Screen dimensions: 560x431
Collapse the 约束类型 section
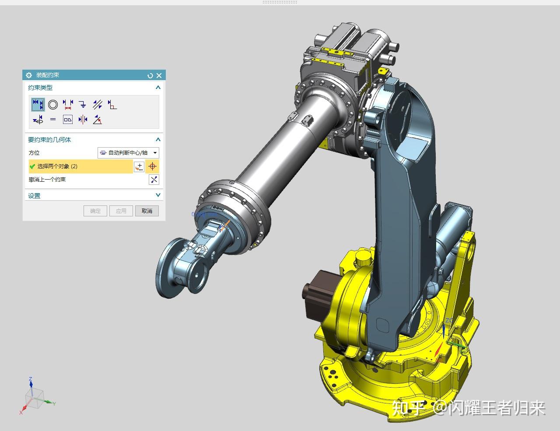tap(158, 87)
